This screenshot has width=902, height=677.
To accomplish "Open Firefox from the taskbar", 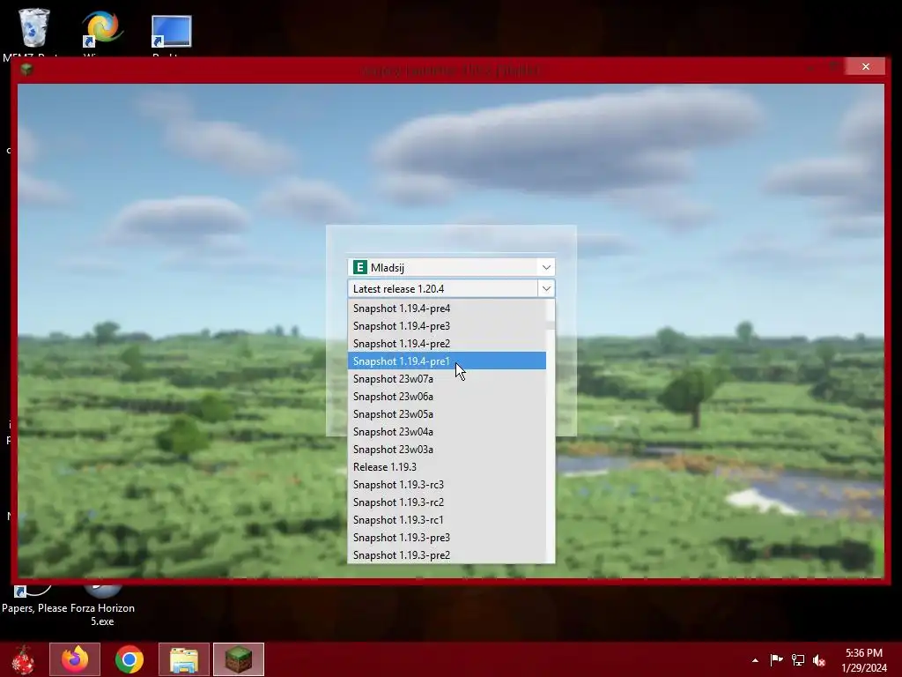I will [75, 659].
